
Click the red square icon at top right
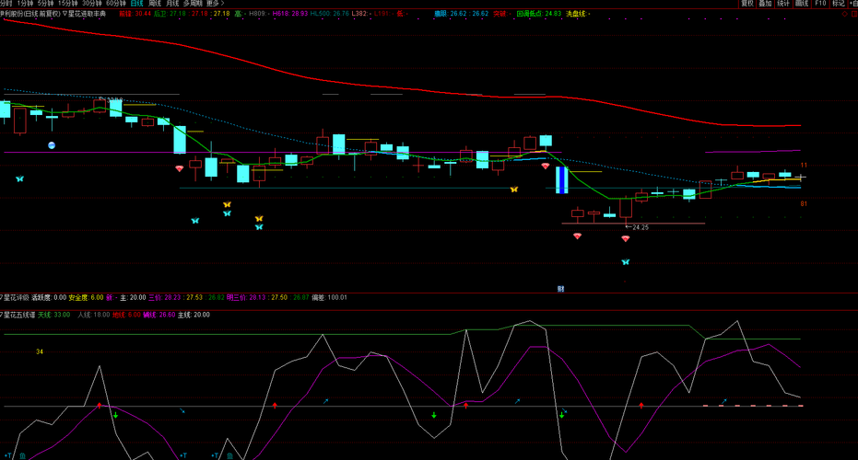(x=854, y=14)
